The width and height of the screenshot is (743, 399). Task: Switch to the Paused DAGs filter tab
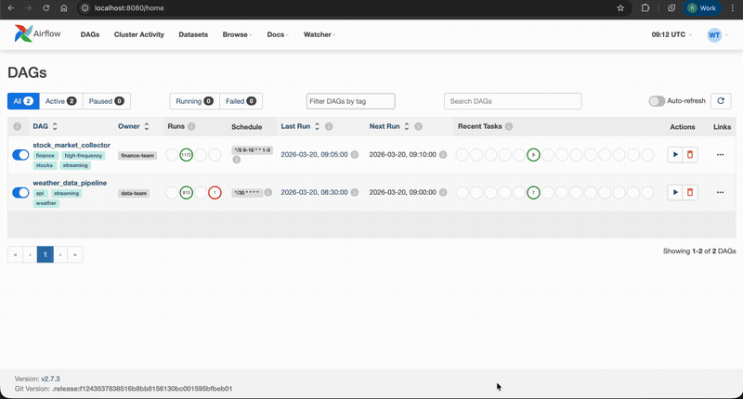pos(105,101)
